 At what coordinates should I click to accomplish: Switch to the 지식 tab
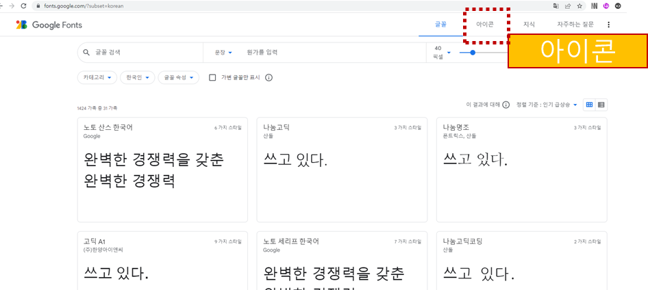529,25
